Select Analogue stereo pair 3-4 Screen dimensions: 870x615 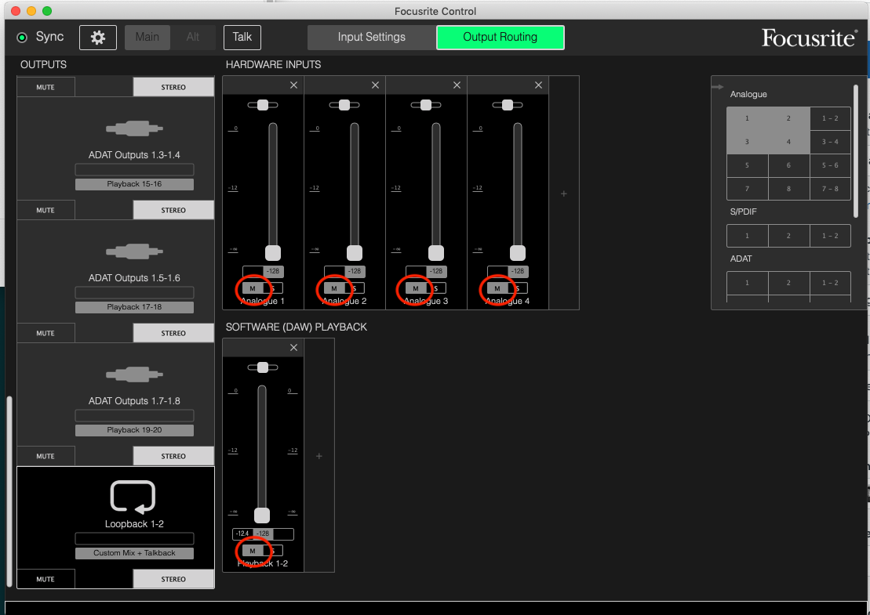click(x=830, y=142)
